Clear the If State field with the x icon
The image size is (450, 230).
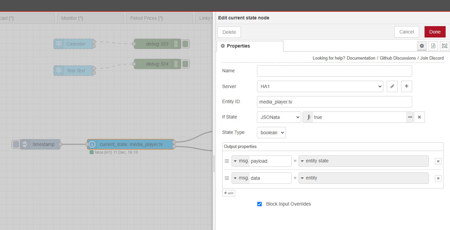click(419, 117)
